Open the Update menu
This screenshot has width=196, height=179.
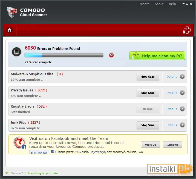click(x=144, y=4)
